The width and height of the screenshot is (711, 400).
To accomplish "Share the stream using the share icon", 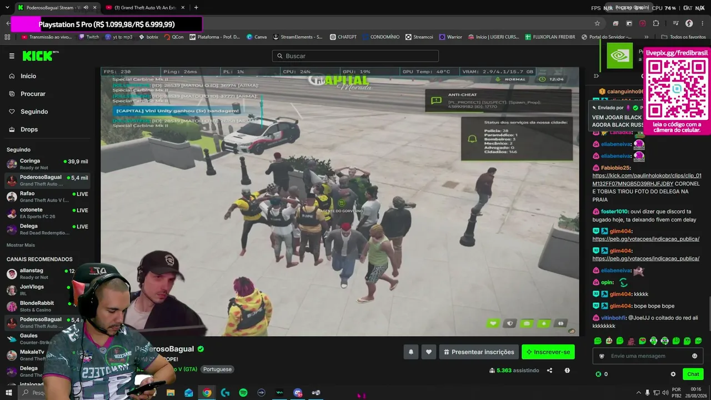I will pos(549,371).
